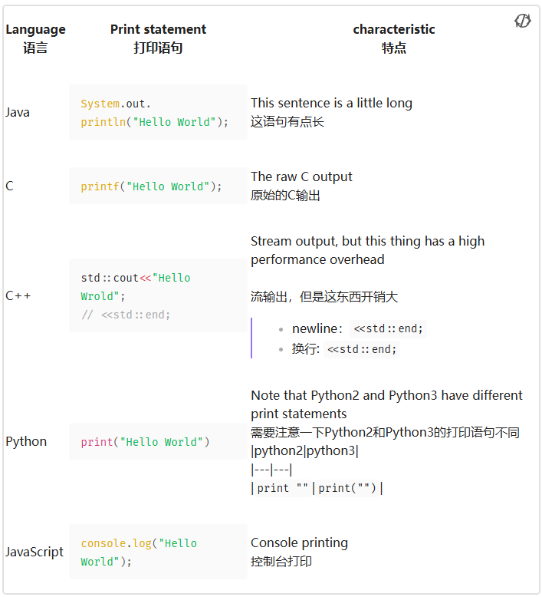Click "The raw C output" text
The width and height of the screenshot is (542, 597).
(x=301, y=176)
